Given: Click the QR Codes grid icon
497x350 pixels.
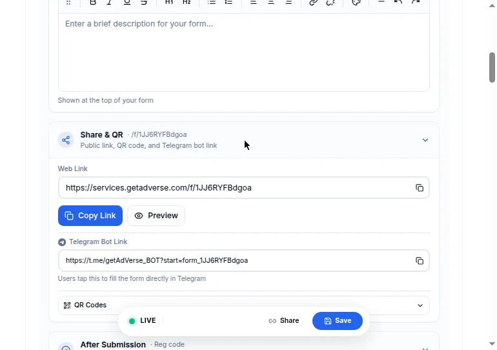Looking at the screenshot, I should (x=67, y=305).
